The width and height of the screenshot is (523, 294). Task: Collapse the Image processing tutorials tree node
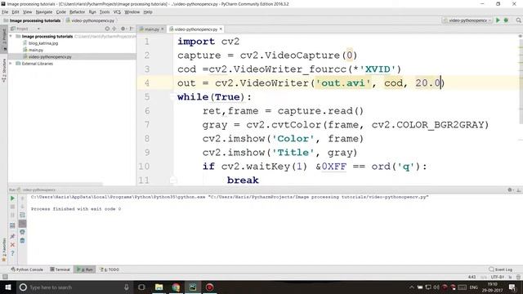[11, 36]
